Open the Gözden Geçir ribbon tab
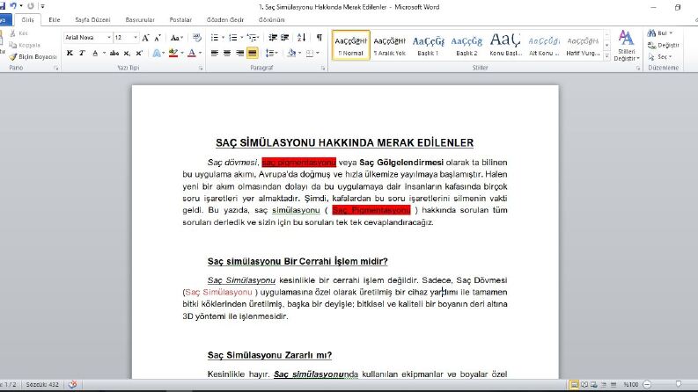Screen dimensions: 698x392 point(225,20)
